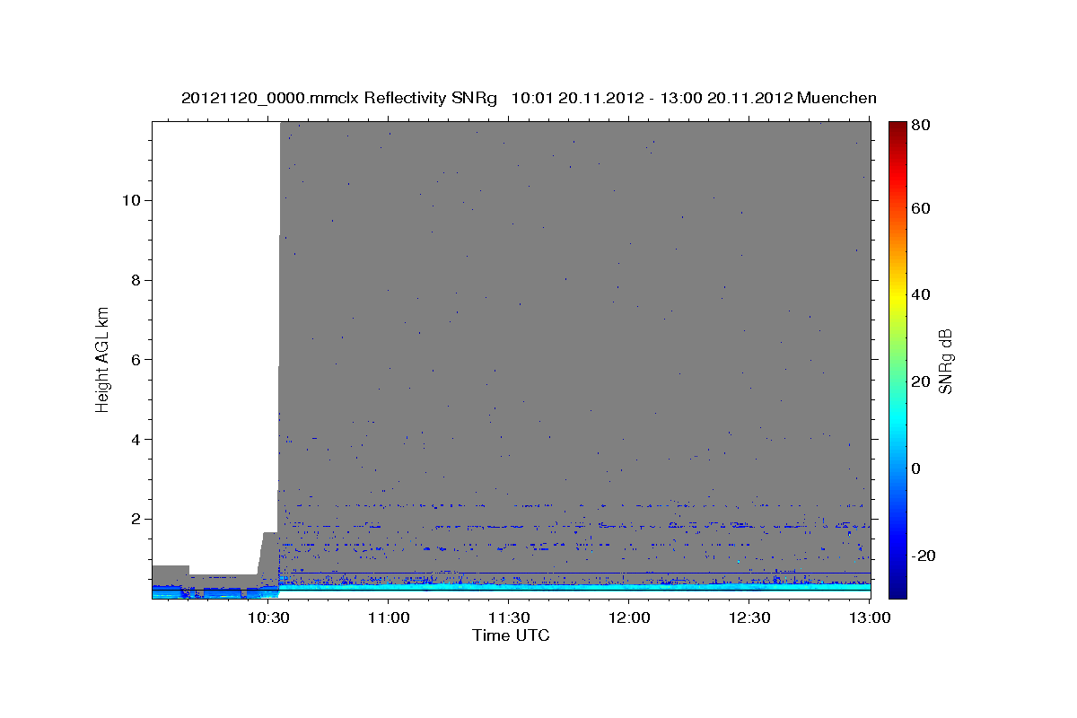The height and width of the screenshot is (718, 1077).
Task: Click the 13:00 time tick label
Action: (x=869, y=617)
